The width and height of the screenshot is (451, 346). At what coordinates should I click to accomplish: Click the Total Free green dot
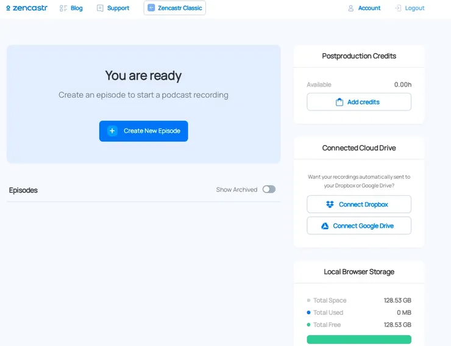[308, 325]
